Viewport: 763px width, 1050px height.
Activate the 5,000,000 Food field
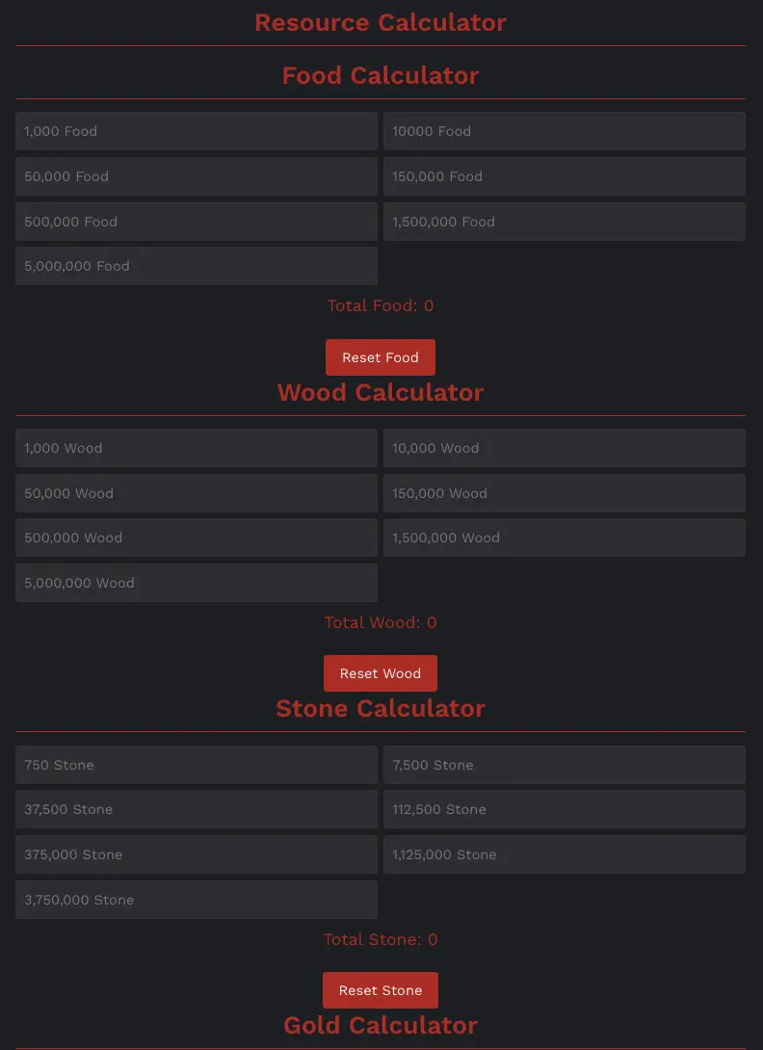197,266
